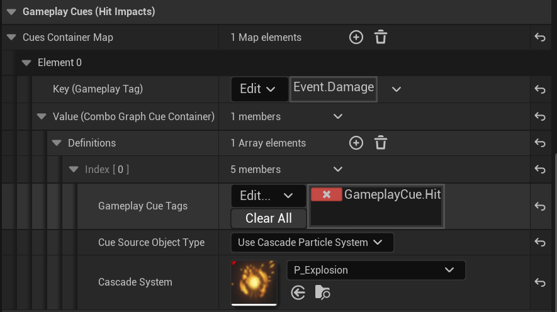The width and height of the screenshot is (557, 312).
Task: Use selected asset from Content Browser
Action: pyautogui.click(x=298, y=292)
